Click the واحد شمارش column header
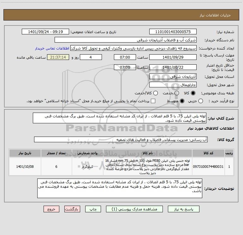The image size is (243, 235). [x=87, y=153]
